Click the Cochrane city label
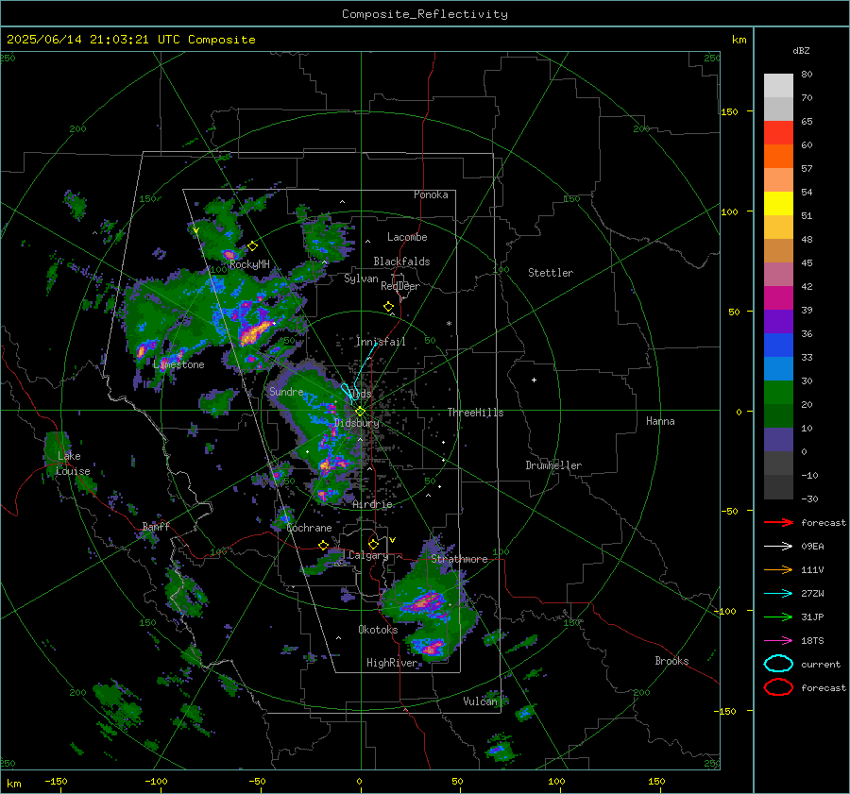 coord(309,528)
